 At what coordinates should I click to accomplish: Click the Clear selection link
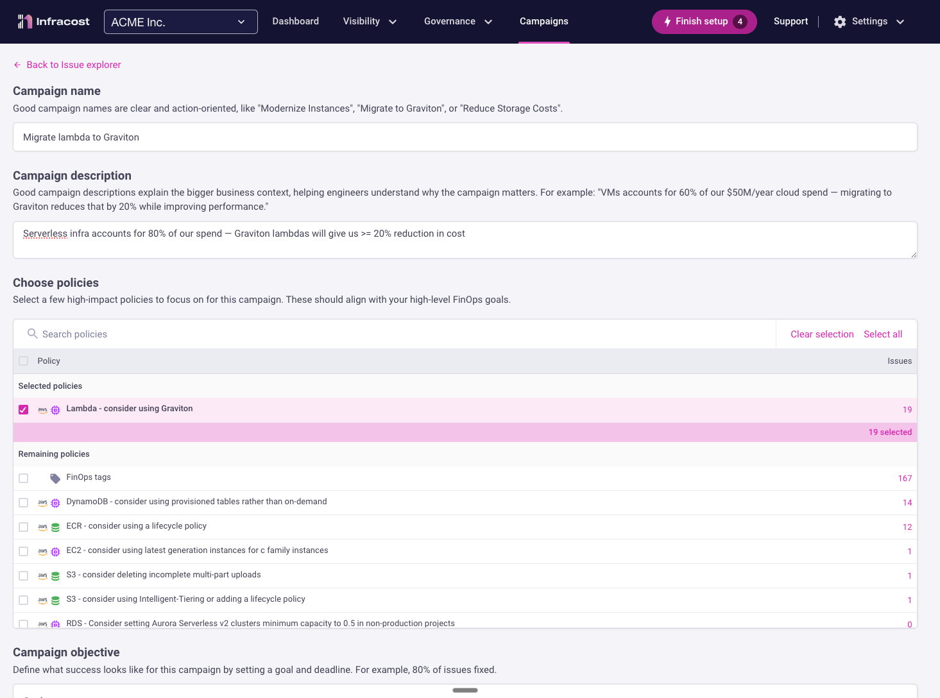click(822, 334)
